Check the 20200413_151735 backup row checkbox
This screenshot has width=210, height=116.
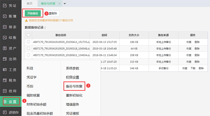28,42
